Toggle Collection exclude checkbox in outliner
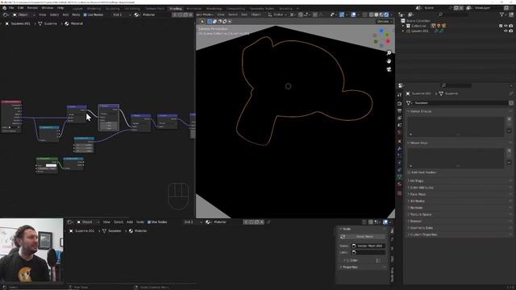This screenshot has height=290, width=516. [x=501, y=26]
